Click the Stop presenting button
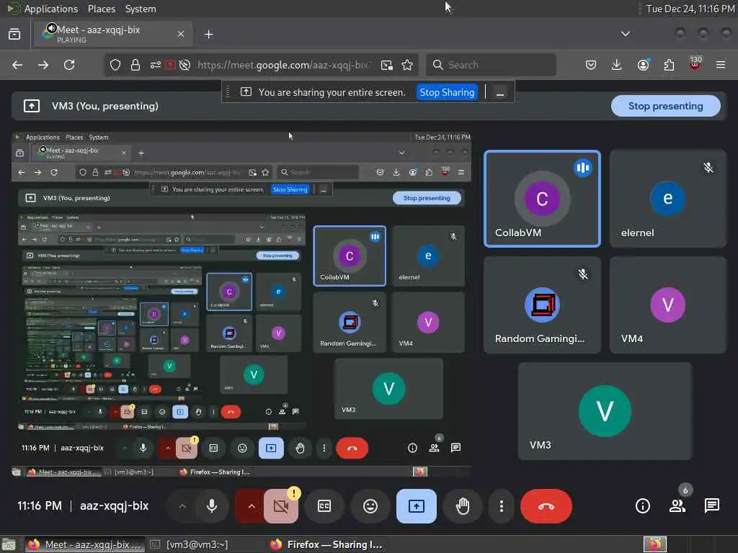The width and height of the screenshot is (738, 553). point(665,107)
